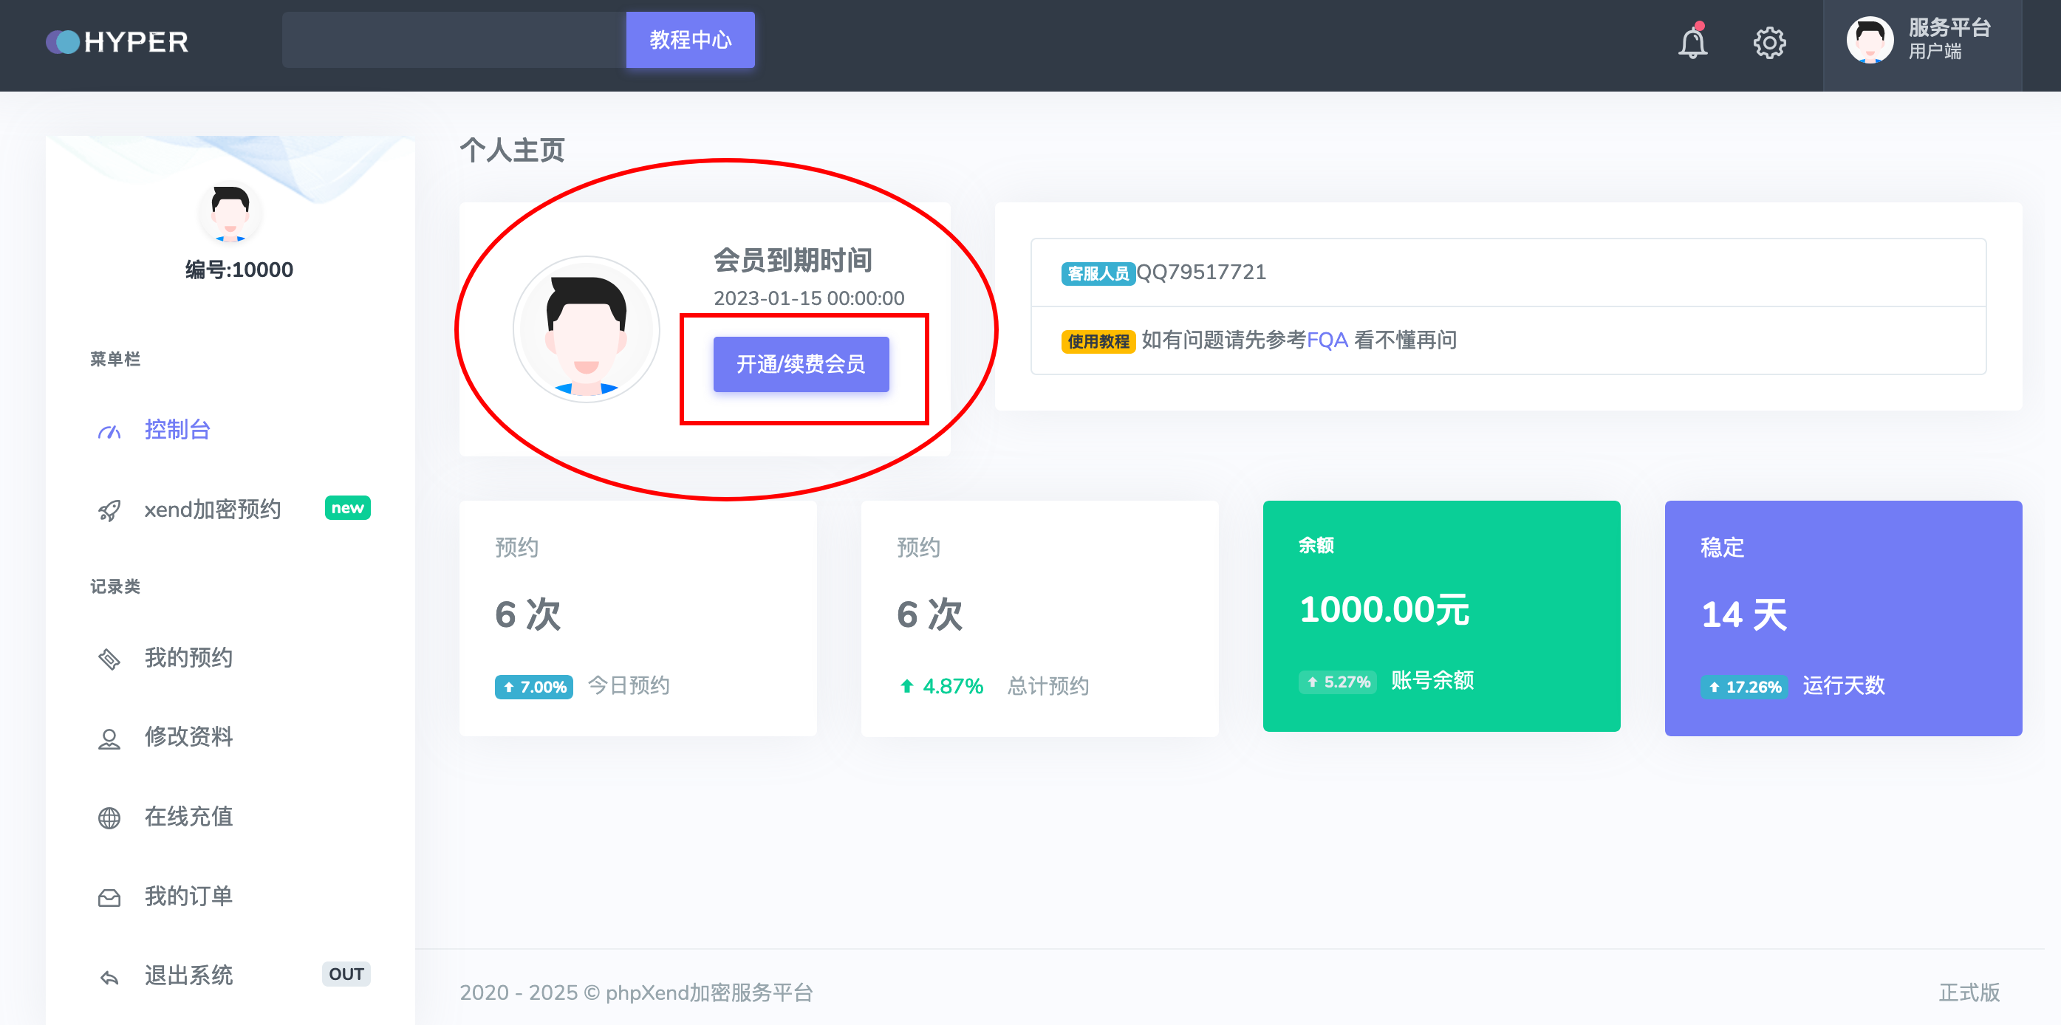Click the 14 天 value
2061x1025 pixels.
pyautogui.click(x=1744, y=615)
